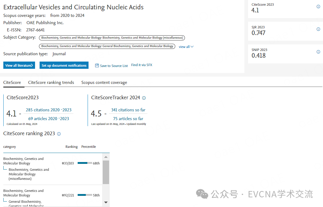Open the 341 citations so far link
This screenshot has width=323, height=207.
point(128,110)
